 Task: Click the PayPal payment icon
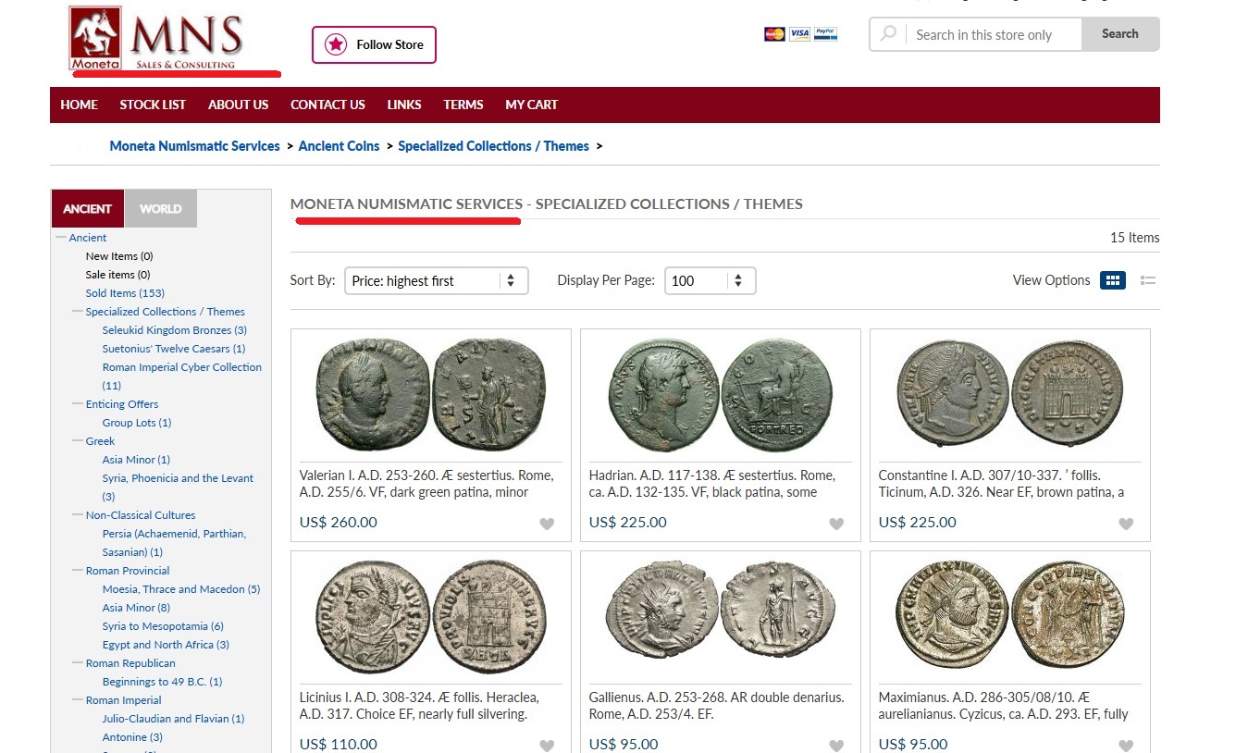(x=826, y=34)
